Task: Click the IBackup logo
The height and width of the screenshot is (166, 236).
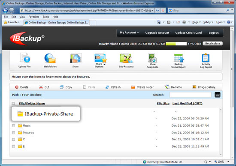Action: [27, 39]
